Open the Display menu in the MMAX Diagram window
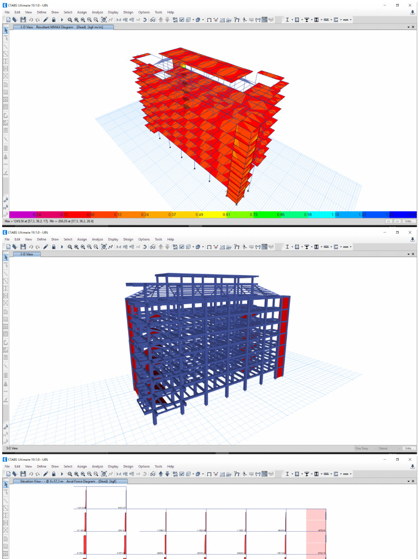The width and height of the screenshot is (419, 559). point(113,12)
